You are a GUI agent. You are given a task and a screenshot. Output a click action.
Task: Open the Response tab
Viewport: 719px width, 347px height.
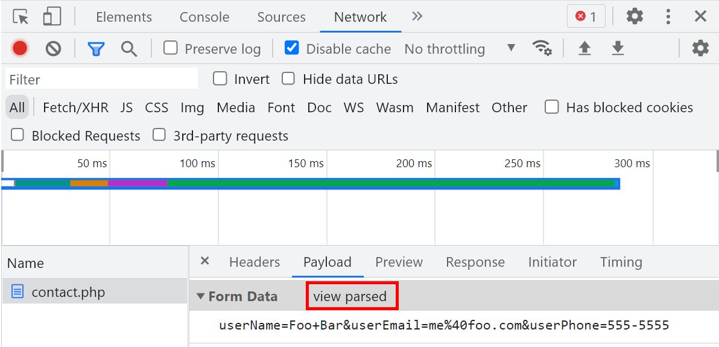pos(475,262)
